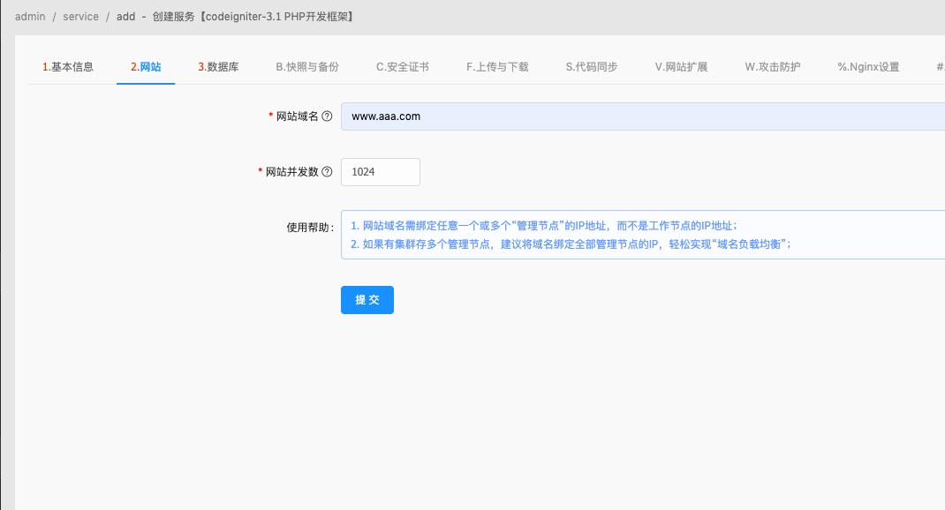Click the help icon next to 网站并发数
This screenshot has height=510, width=945.
point(327,171)
